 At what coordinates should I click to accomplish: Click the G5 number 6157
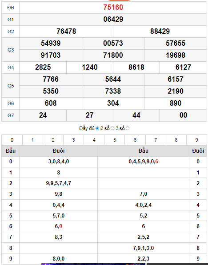click(176, 79)
